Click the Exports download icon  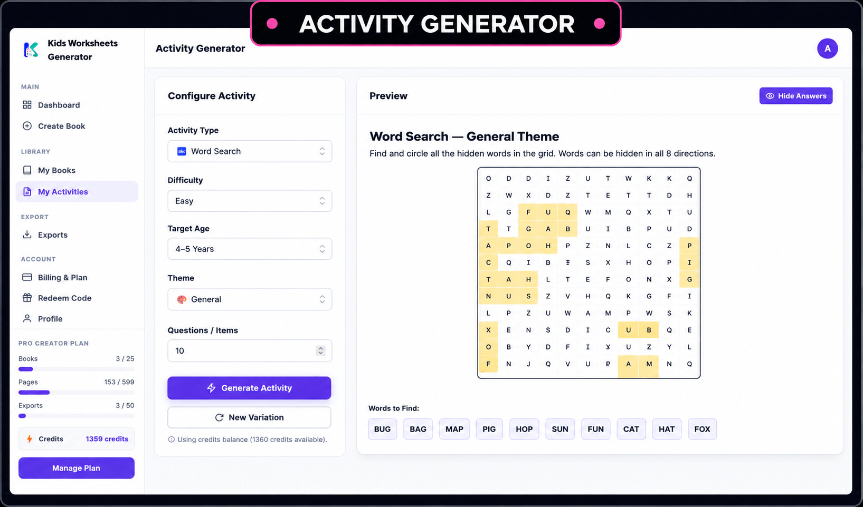click(x=27, y=235)
